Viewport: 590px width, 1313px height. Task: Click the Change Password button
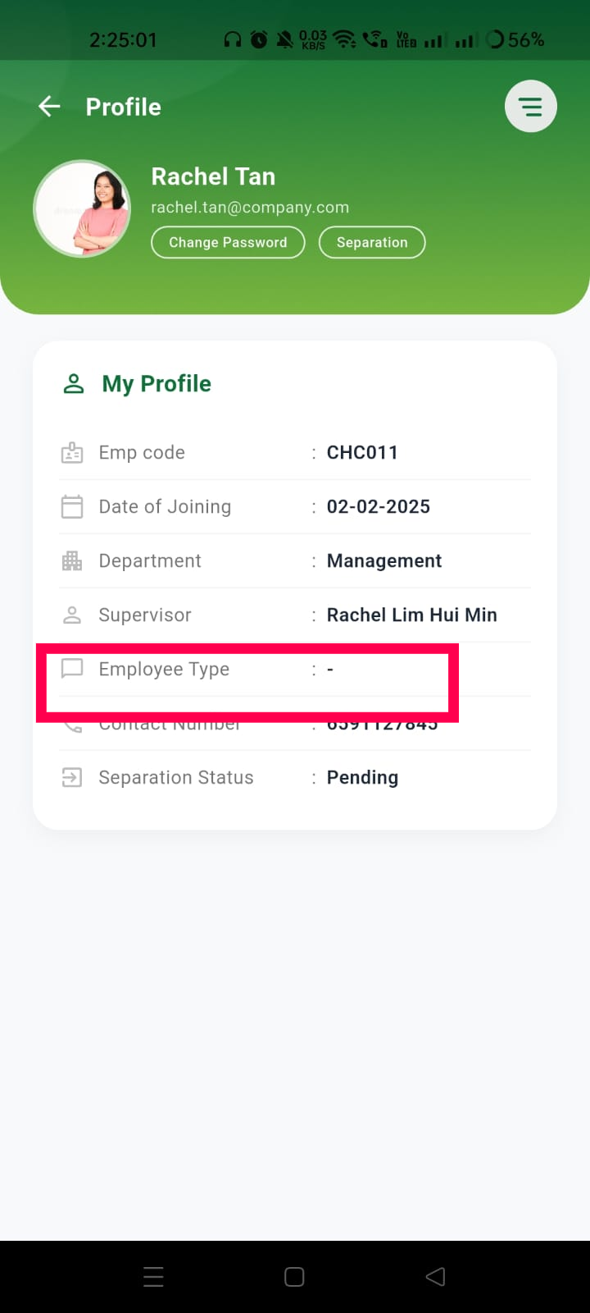(228, 242)
